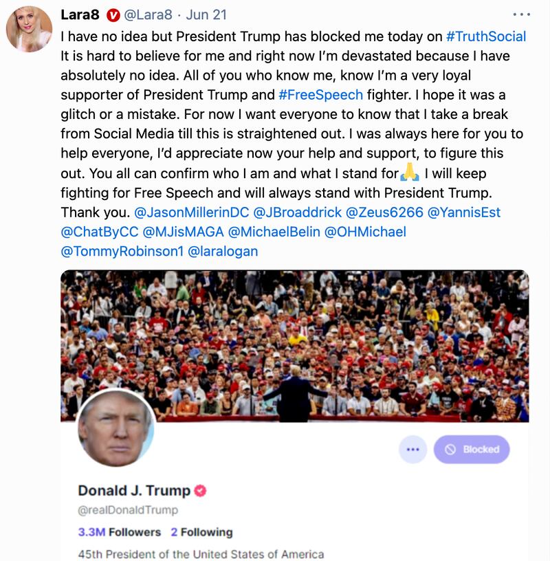Open the @TommyRobinson1 mention
The image size is (550, 561).
click(x=122, y=251)
